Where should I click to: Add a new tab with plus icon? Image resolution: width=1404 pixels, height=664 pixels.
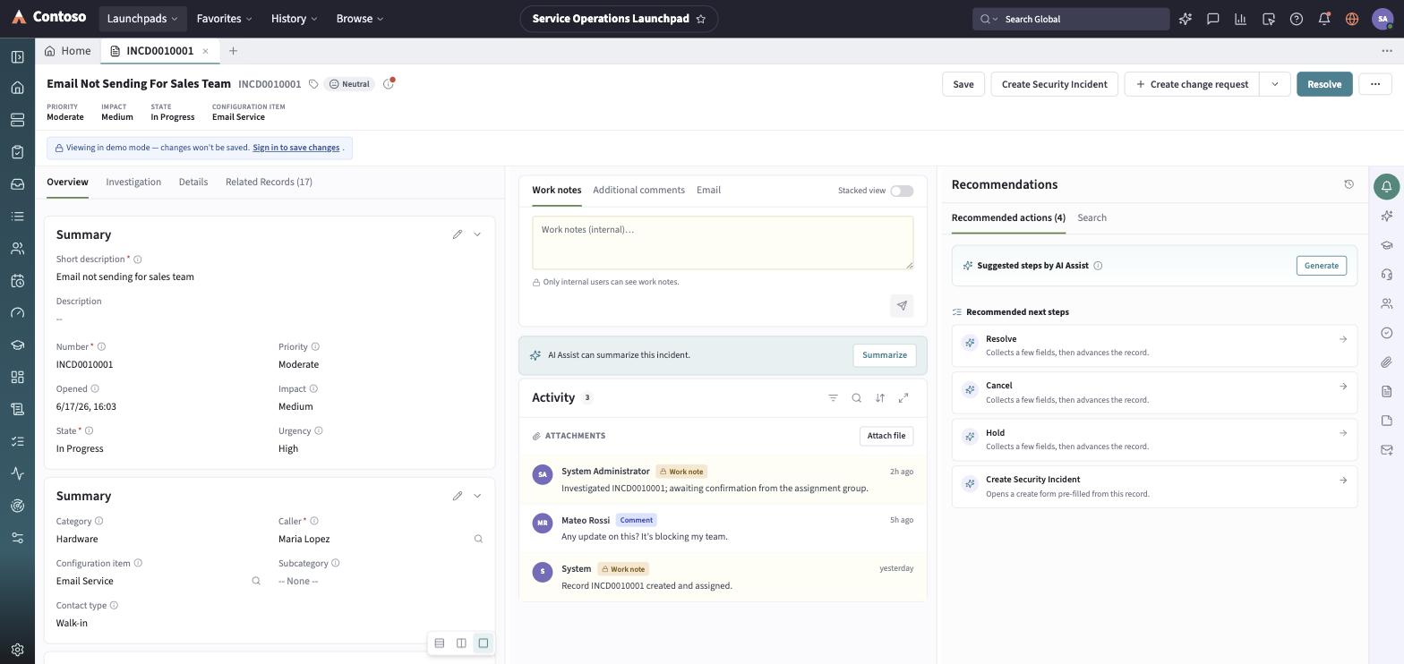click(x=233, y=51)
